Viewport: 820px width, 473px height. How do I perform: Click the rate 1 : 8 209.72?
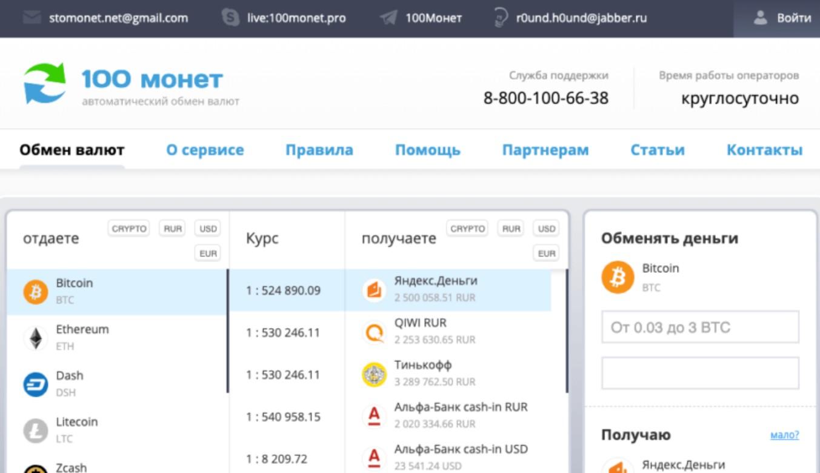[276, 459]
